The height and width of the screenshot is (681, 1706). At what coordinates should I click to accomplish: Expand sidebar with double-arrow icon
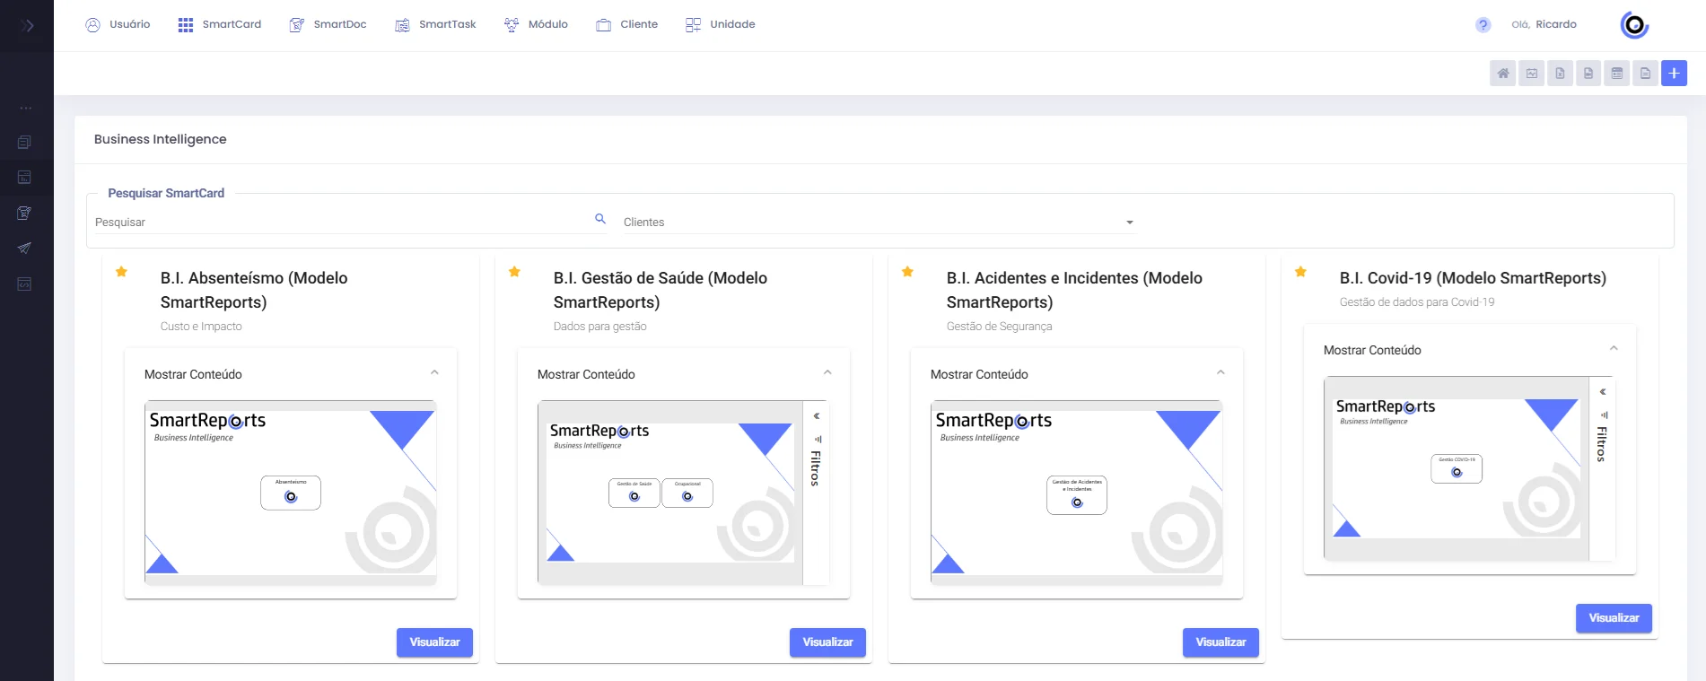pos(27,25)
